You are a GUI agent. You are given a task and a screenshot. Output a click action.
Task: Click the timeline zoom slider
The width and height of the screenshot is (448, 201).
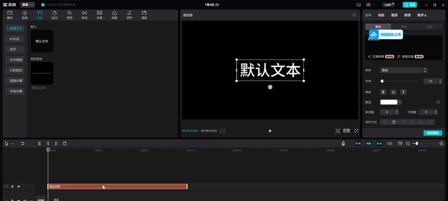(x=423, y=144)
